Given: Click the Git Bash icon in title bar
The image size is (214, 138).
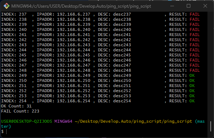Looking at the screenshot, I should point(7,6).
